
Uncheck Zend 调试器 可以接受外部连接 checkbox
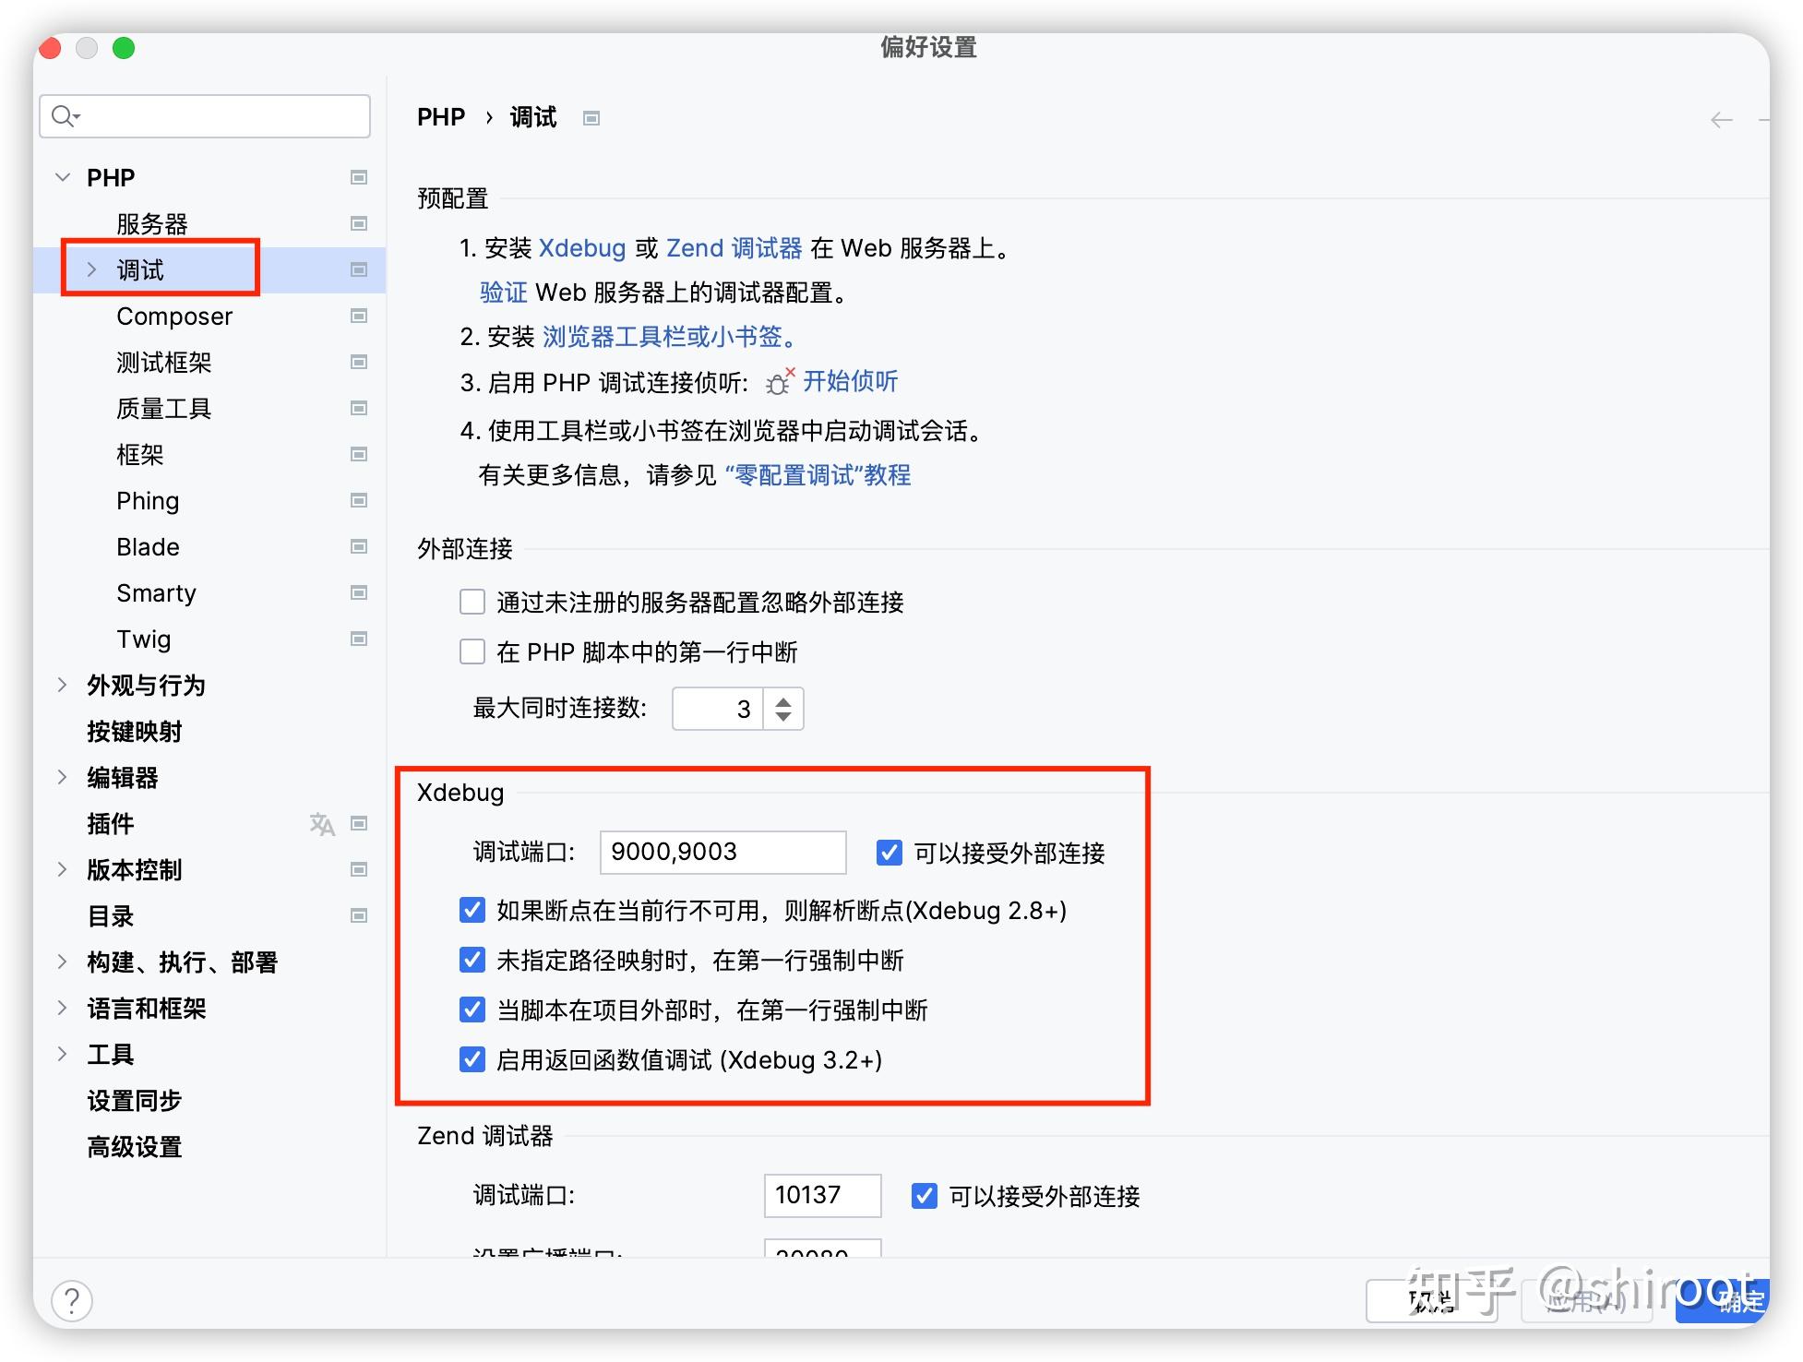(x=925, y=1197)
